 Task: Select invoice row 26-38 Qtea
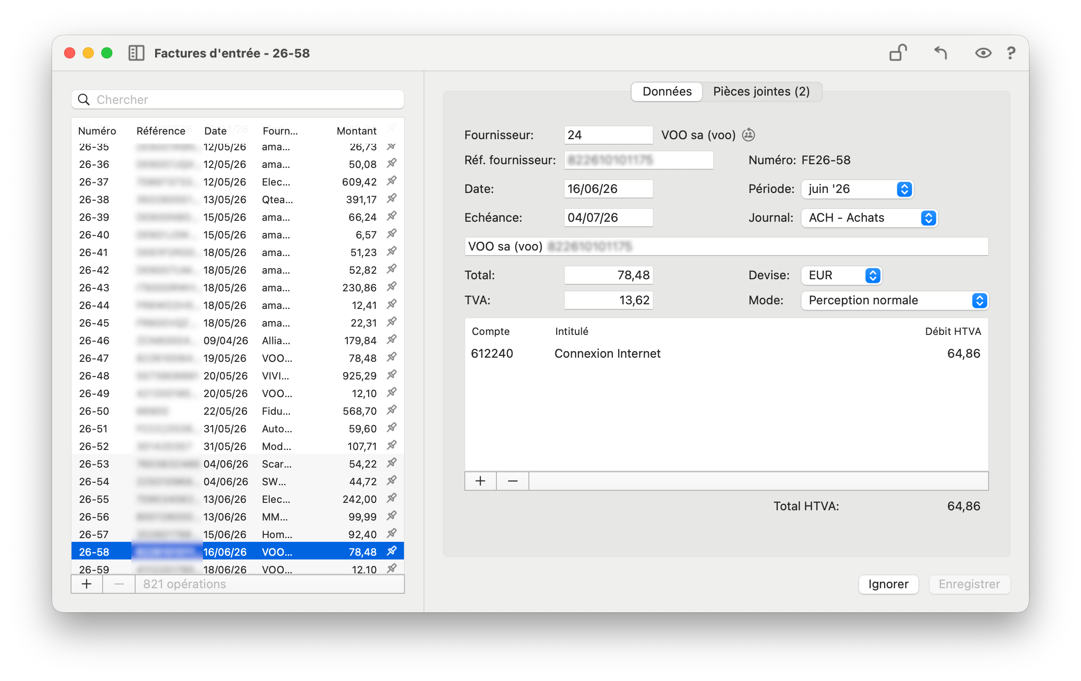tap(238, 199)
